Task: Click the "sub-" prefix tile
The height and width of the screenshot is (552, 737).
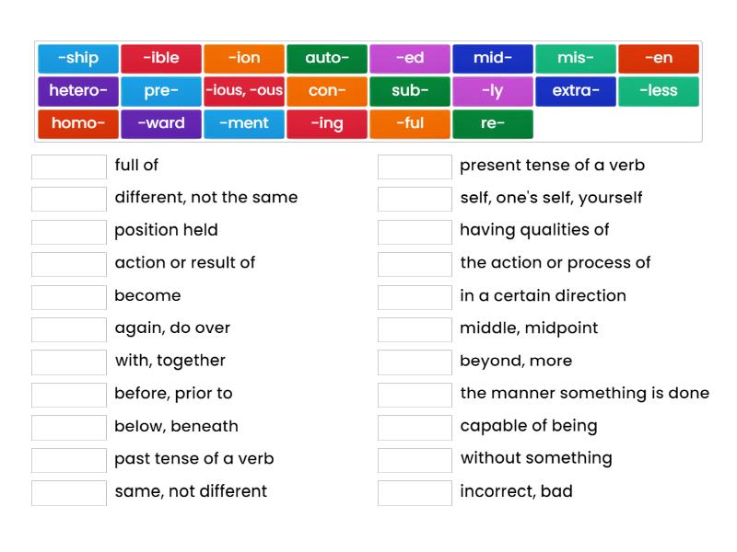Action: tap(409, 91)
